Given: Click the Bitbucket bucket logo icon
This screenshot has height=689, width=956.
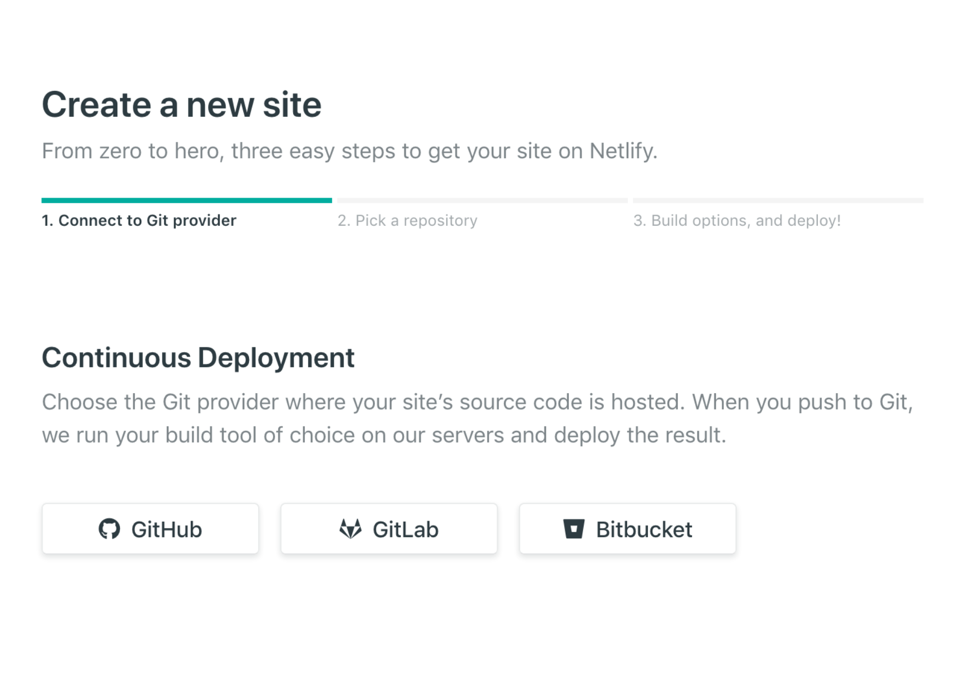Looking at the screenshot, I should click(574, 529).
